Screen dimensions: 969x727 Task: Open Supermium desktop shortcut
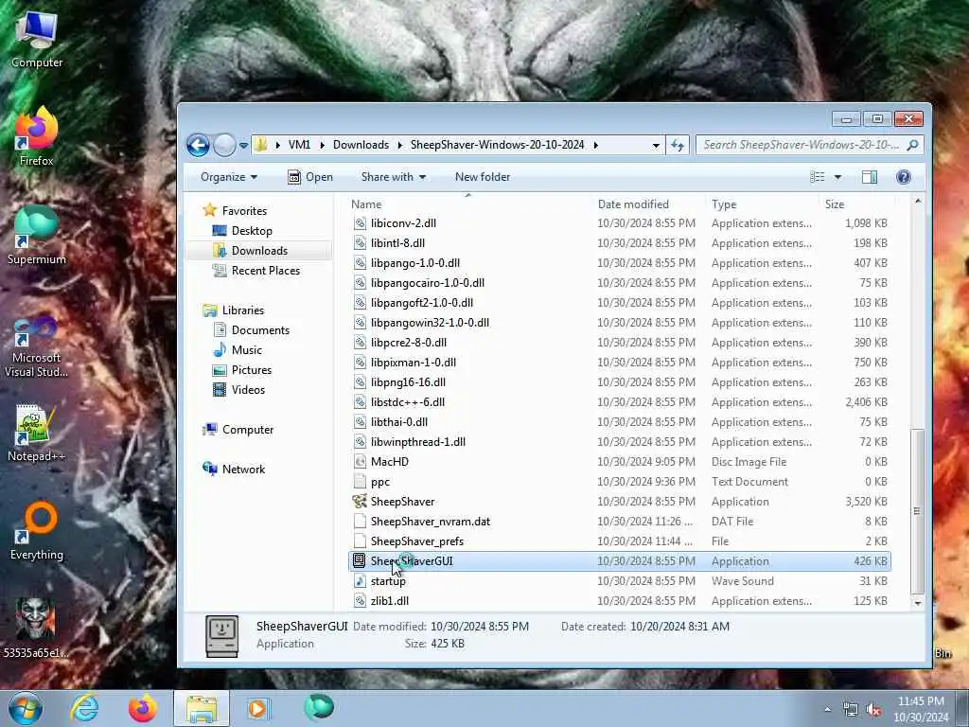click(37, 236)
